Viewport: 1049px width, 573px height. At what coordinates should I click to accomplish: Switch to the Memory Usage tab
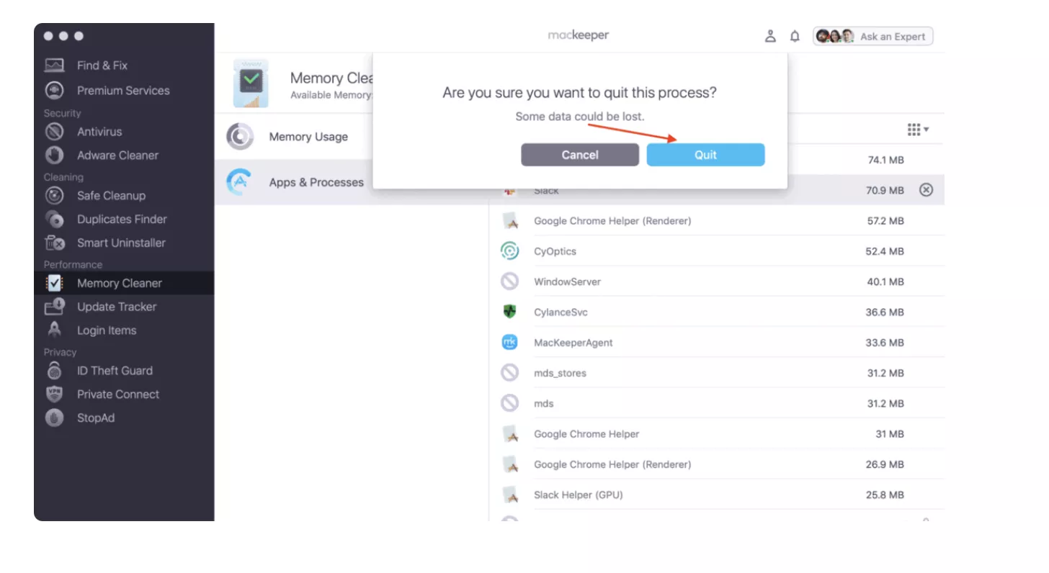click(308, 137)
